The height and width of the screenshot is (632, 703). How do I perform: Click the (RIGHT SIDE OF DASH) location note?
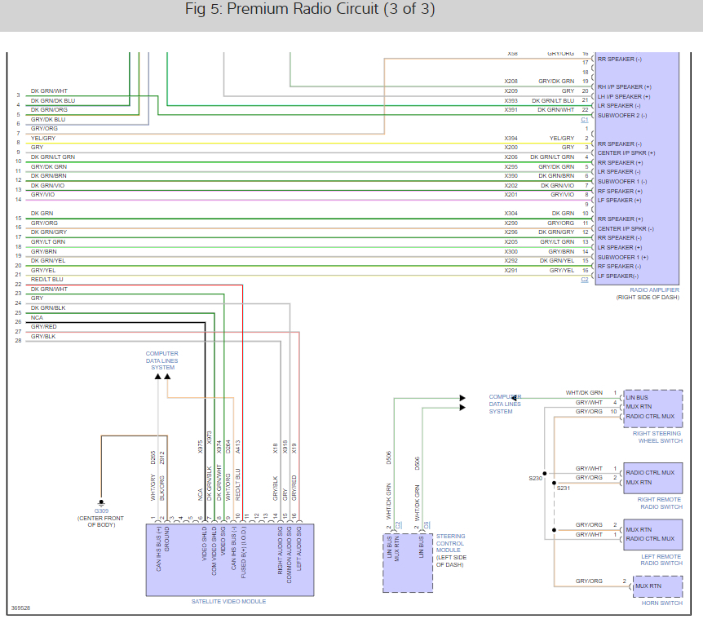tap(648, 298)
